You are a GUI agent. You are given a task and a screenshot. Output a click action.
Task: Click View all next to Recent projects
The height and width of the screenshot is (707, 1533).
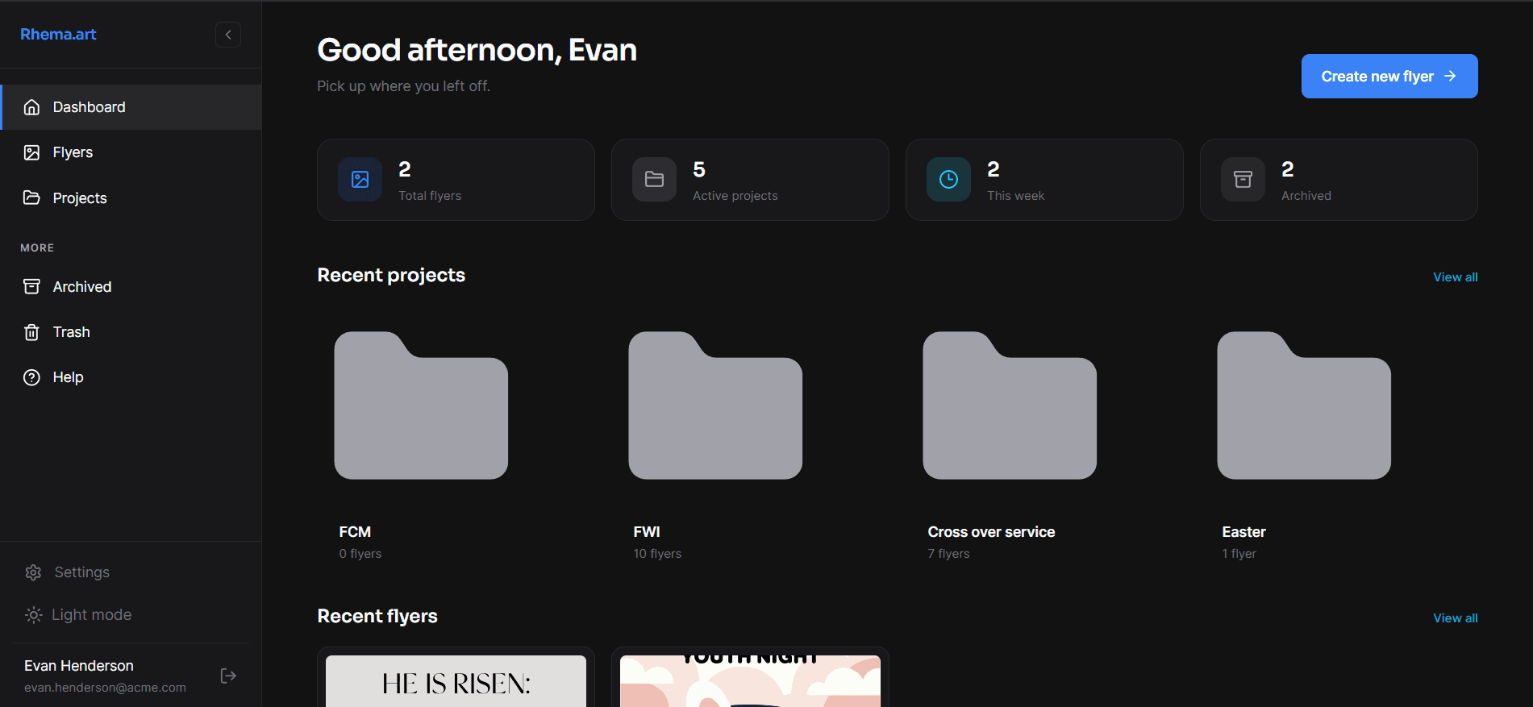[1455, 277]
